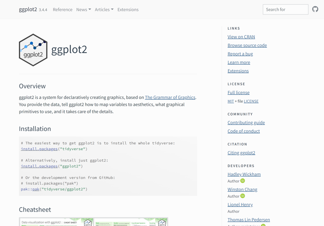Screen dimensions: 324x226
Task: Open the LICENSE file link
Action: pyautogui.click(x=251, y=101)
